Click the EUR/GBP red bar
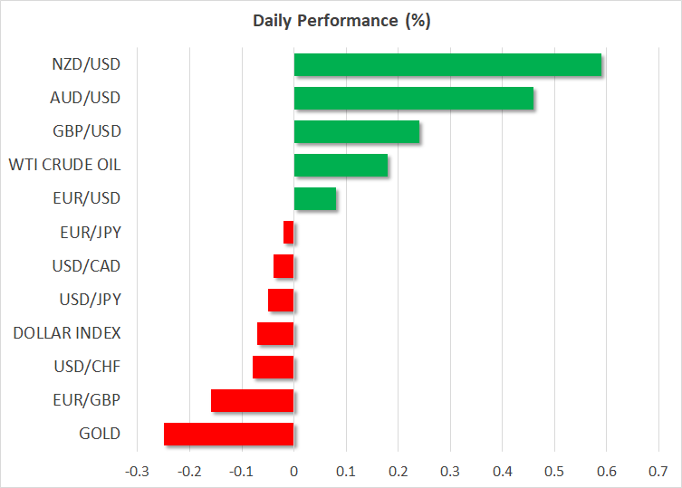 [x=252, y=400]
